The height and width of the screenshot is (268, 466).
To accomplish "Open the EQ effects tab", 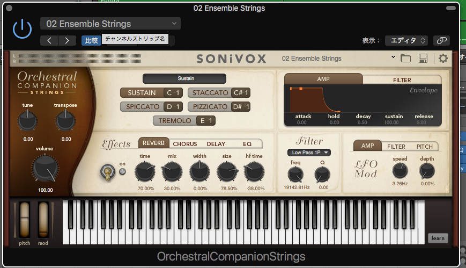I will click(x=247, y=144).
